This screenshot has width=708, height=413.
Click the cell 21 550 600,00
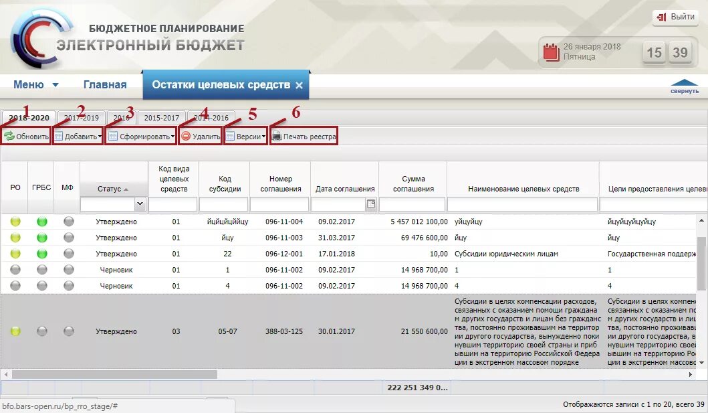coord(425,331)
